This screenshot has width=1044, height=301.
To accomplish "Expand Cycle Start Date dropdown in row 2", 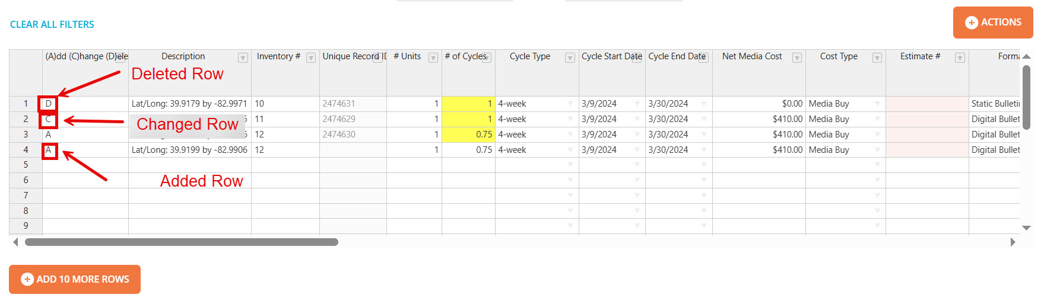I will point(637,119).
